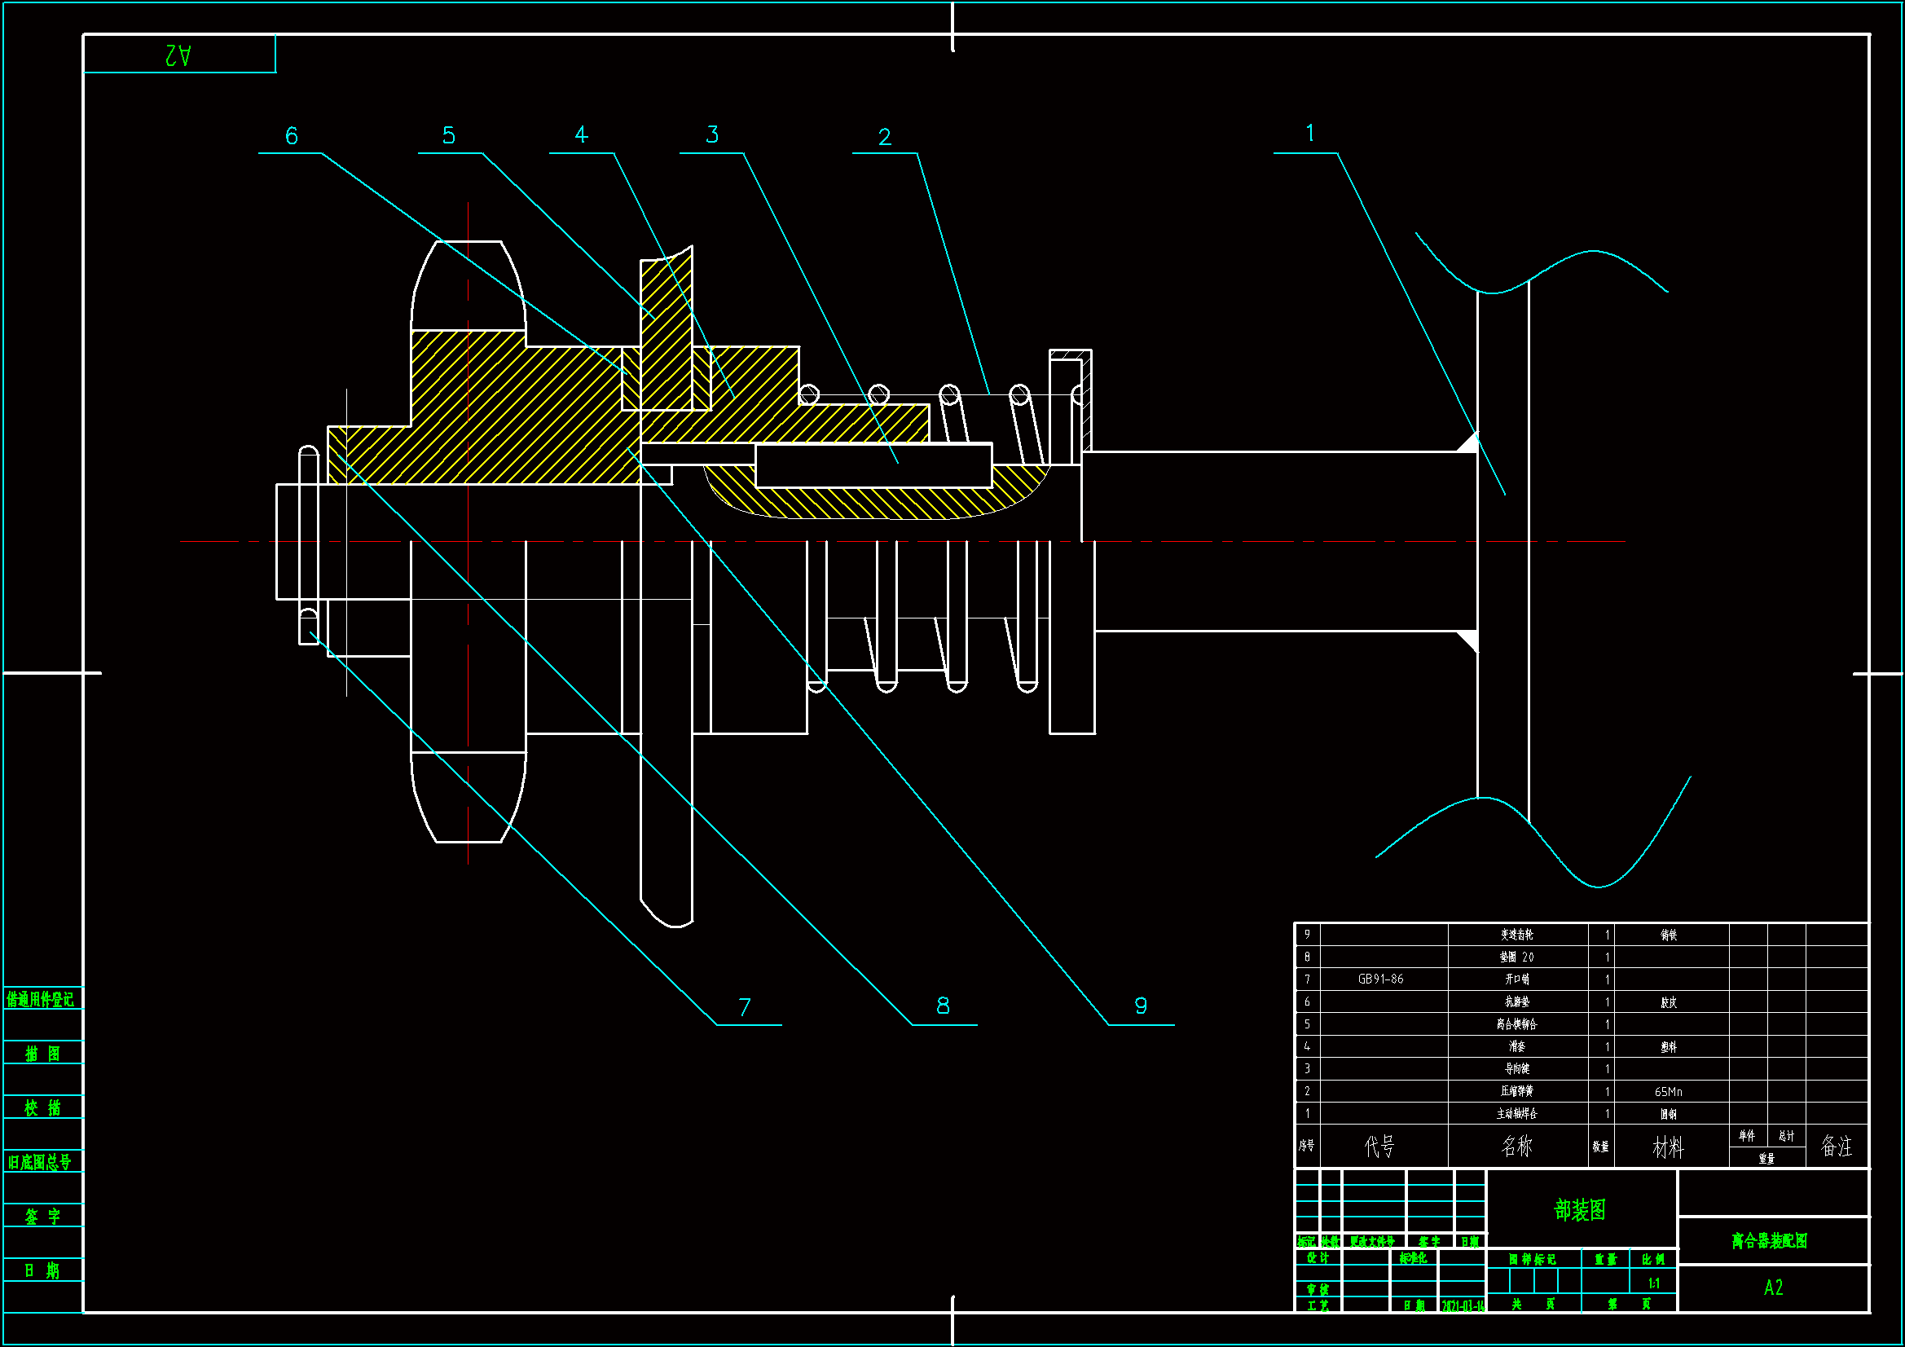This screenshot has height=1347, width=1905.
Task: Click the 1:1 scale value
Action: (x=1653, y=1284)
